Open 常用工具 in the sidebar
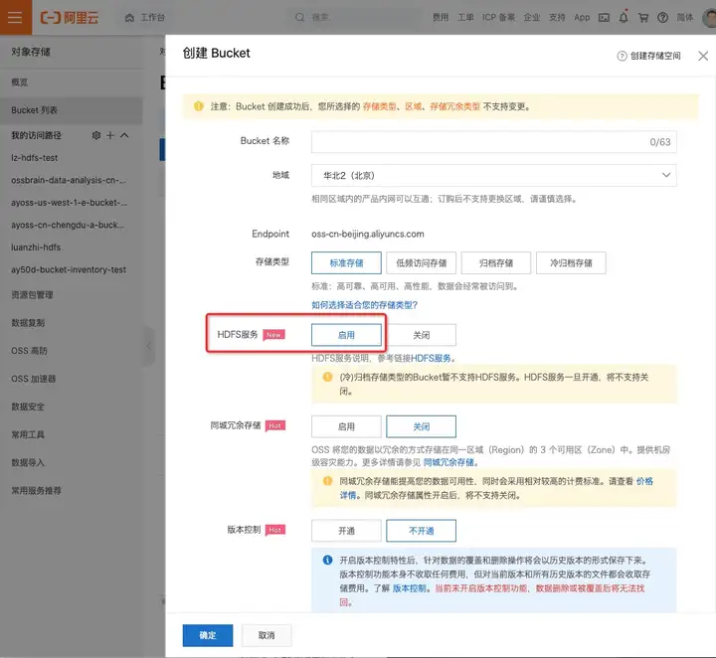 (x=28, y=434)
